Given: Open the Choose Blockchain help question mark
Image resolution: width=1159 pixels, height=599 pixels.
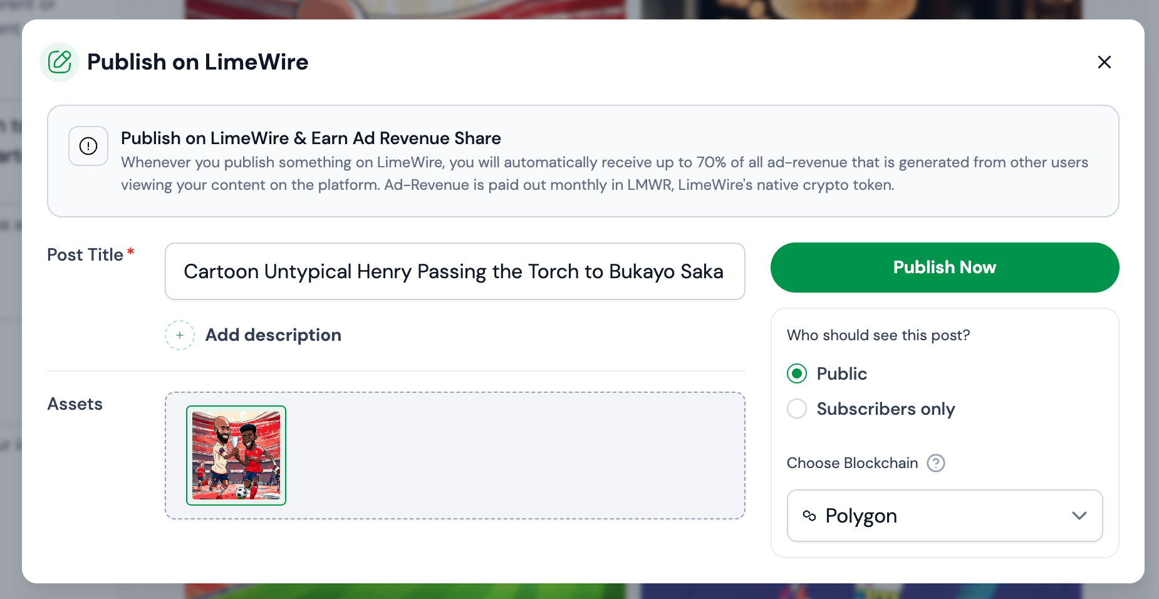Looking at the screenshot, I should pyautogui.click(x=935, y=463).
